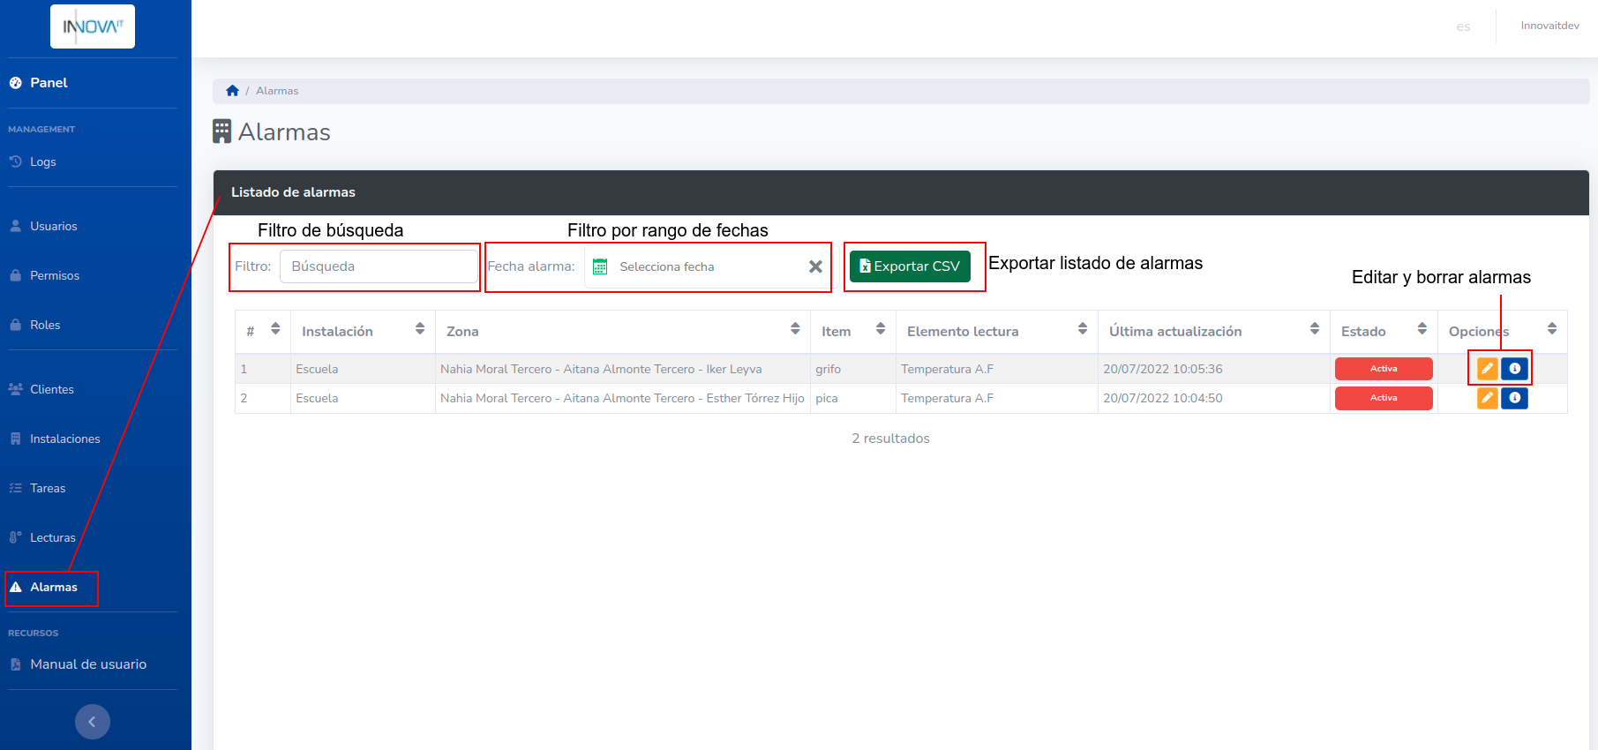This screenshot has width=1598, height=750.
Task: Open the Manual de usuario link
Action: 87,664
